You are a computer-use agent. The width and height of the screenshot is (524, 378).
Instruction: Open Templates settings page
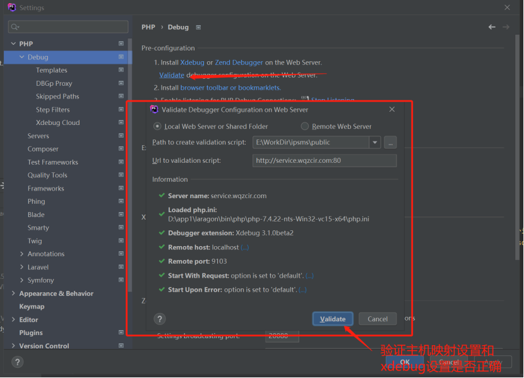pyautogui.click(x=52, y=70)
